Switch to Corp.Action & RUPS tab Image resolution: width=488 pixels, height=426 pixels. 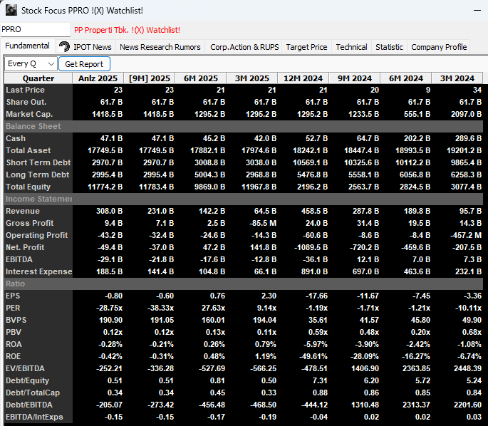point(244,47)
